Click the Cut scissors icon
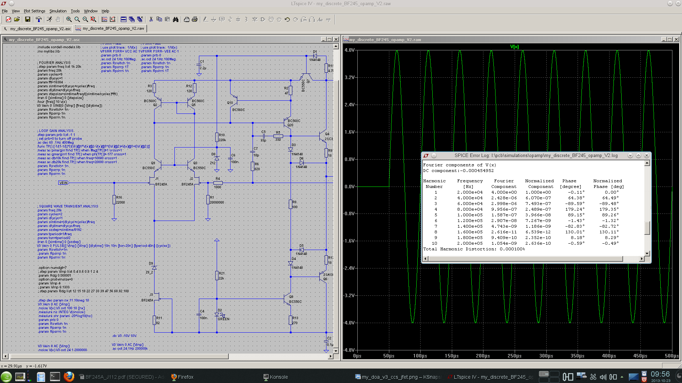 [x=151, y=20]
